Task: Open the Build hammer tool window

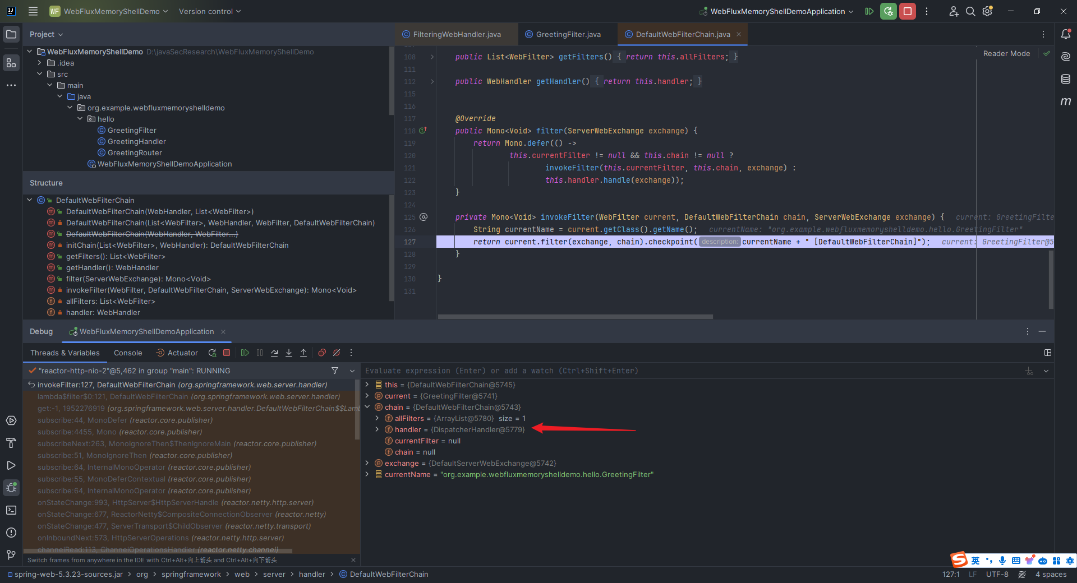Action: point(11,443)
